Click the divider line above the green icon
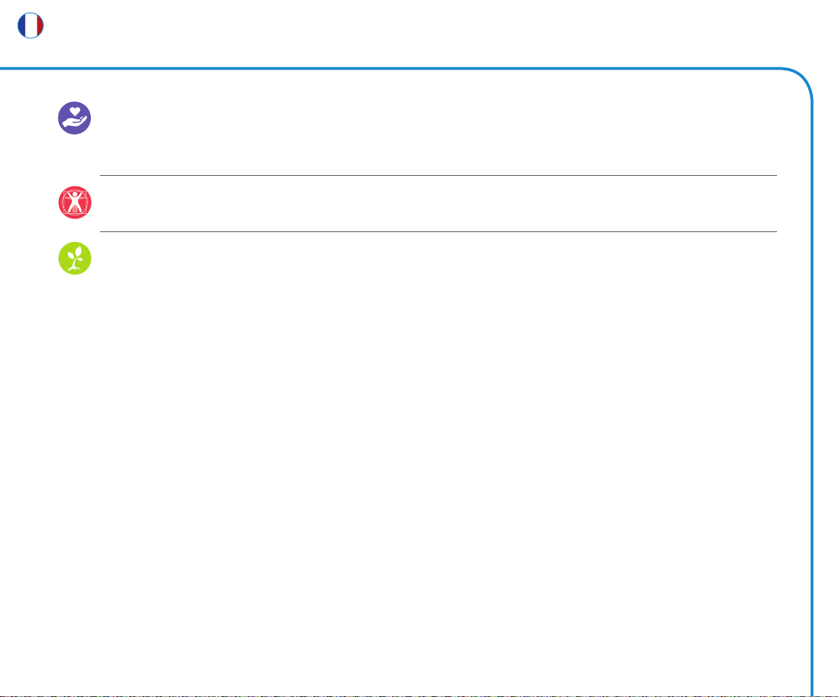 439,231
